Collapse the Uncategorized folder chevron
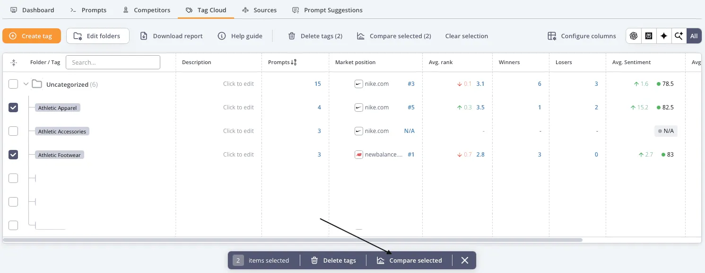The image size is (705, 273). click(26, 84)
